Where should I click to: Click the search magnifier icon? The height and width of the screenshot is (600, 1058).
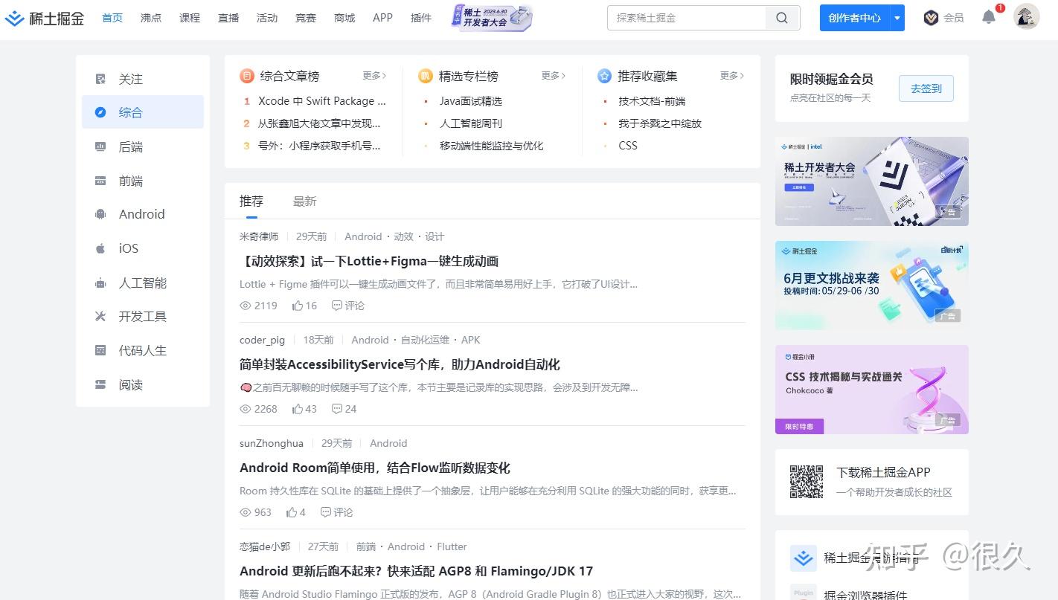pos(781,17)
